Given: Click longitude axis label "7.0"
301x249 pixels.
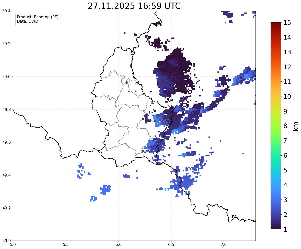Looking at the screenshot, I should 224,245.
